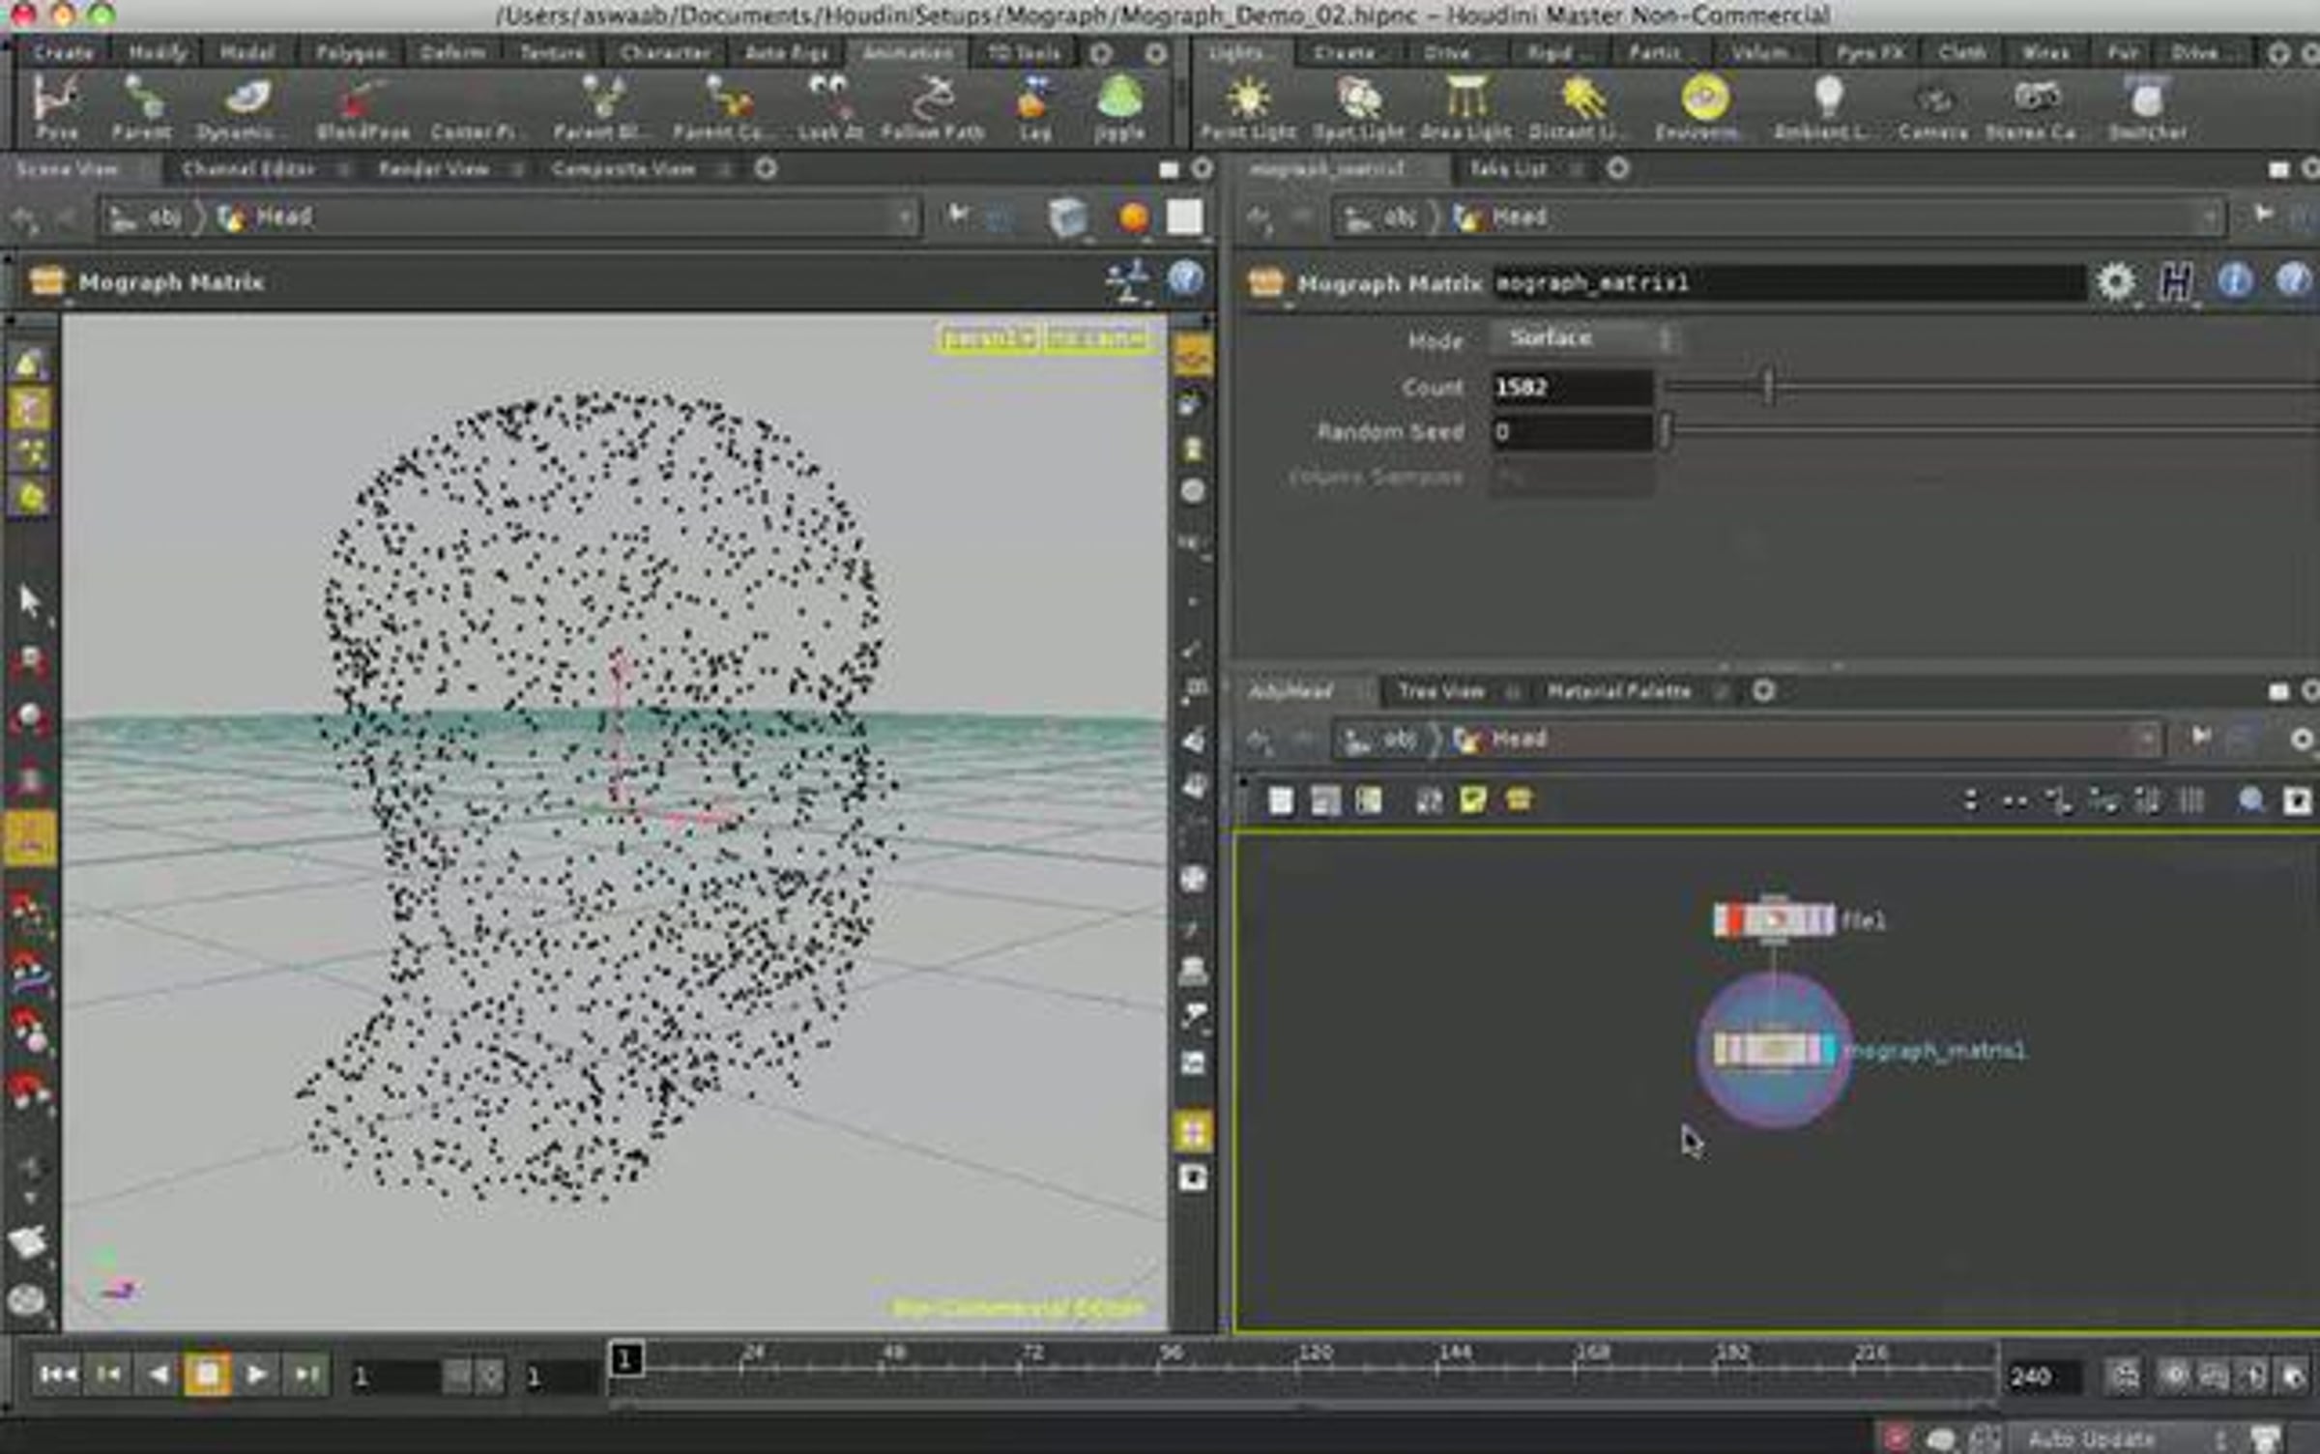The image size is (2320, 1454).
Task: Click the Parent shelf tool
Action: click(x=141, y=108)
